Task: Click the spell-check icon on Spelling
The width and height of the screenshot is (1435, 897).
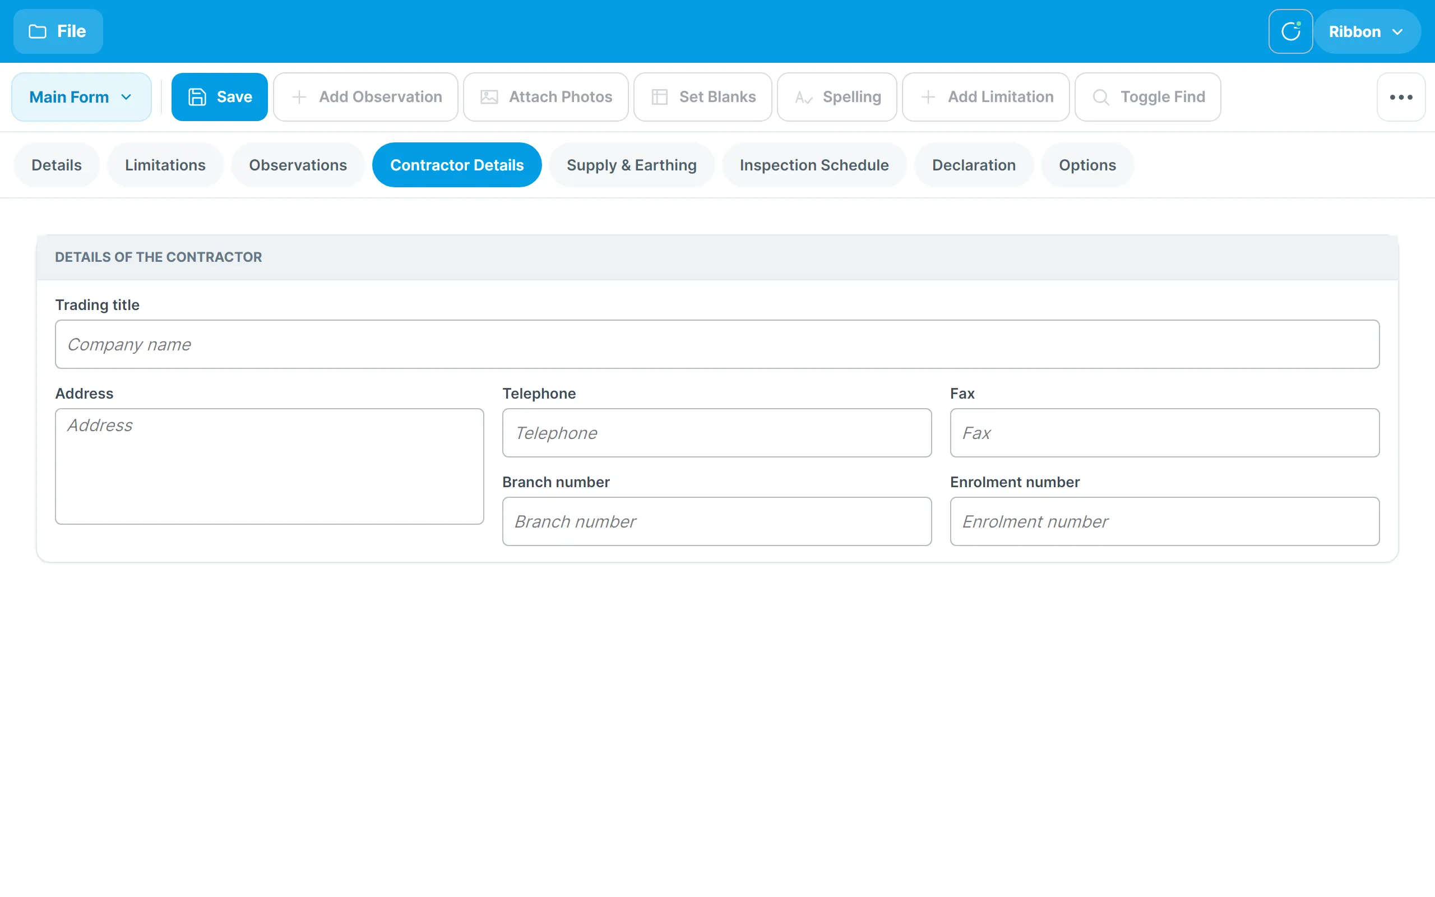Action: pos(803,98)
